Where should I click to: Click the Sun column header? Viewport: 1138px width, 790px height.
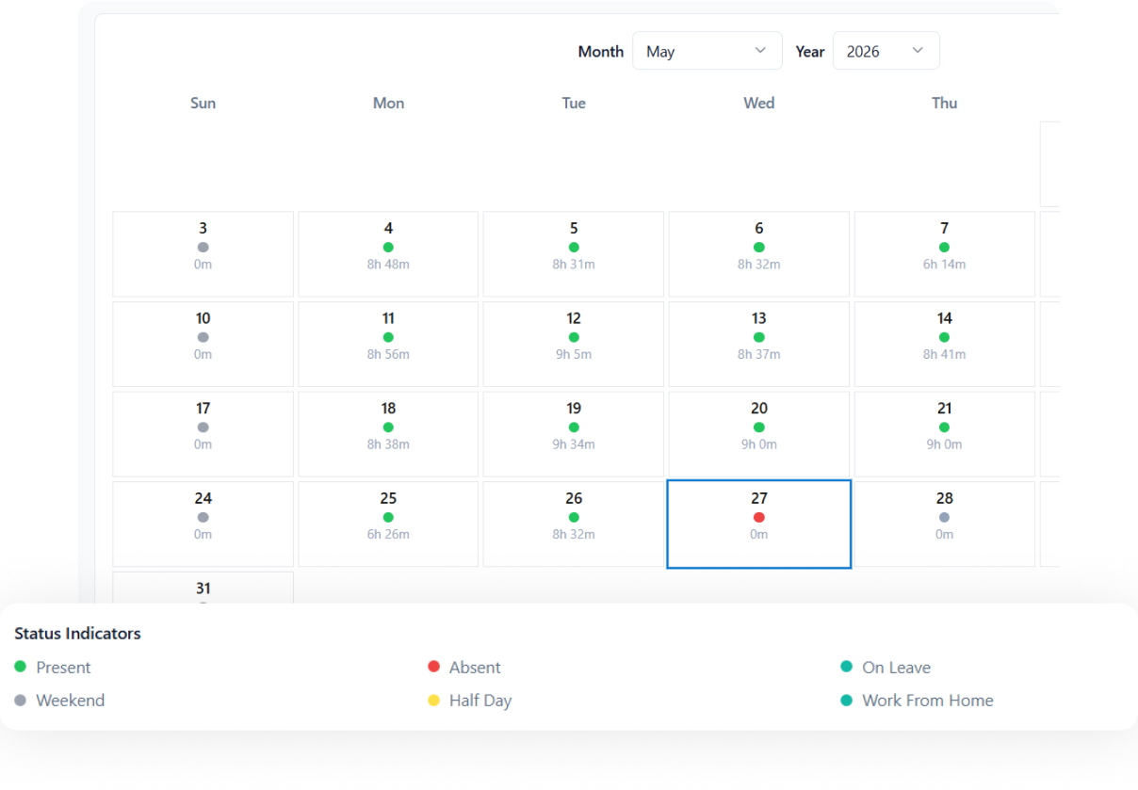coord(203,103)
